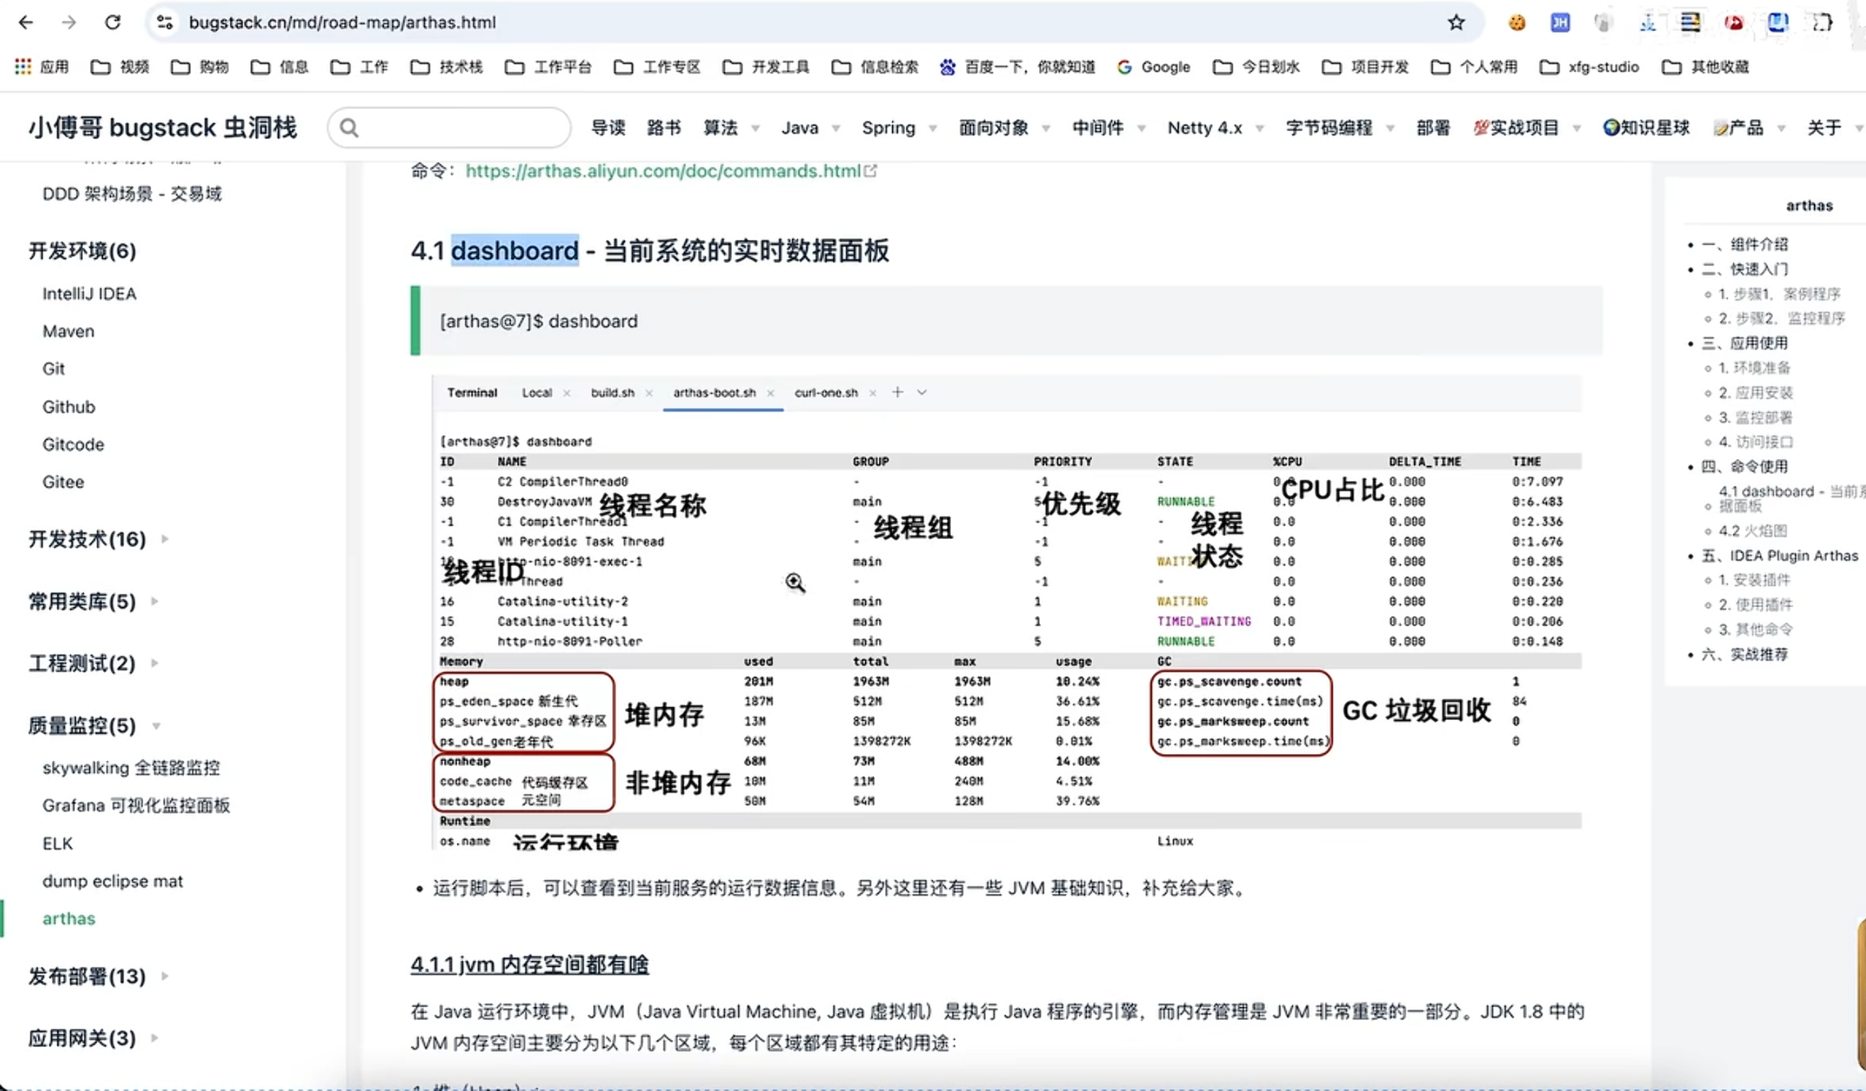This screenshot has width=1866, height=1091.
Task: Open the browser extensions puzzle icon
Action: click(1821, 22)
